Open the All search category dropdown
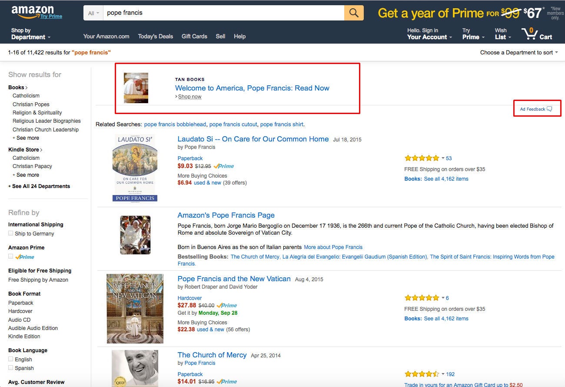 point(93,13)
